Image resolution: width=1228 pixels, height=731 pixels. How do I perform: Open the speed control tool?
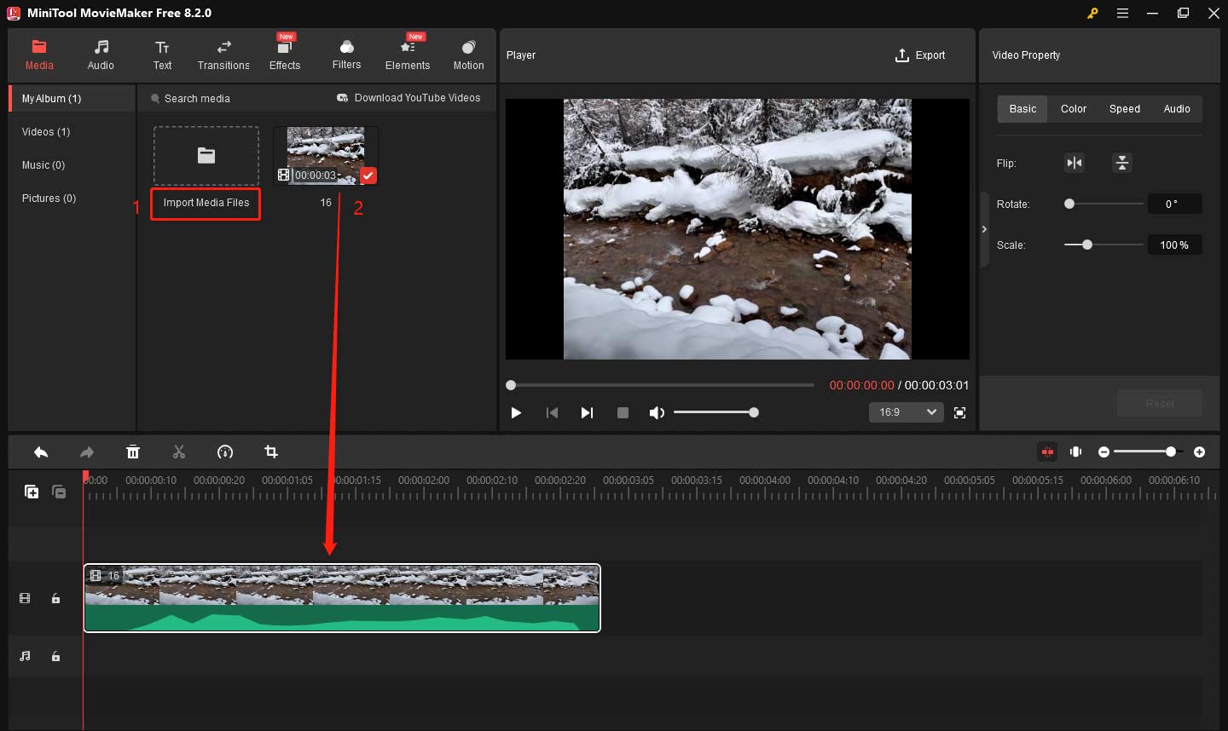pos(225,452)
